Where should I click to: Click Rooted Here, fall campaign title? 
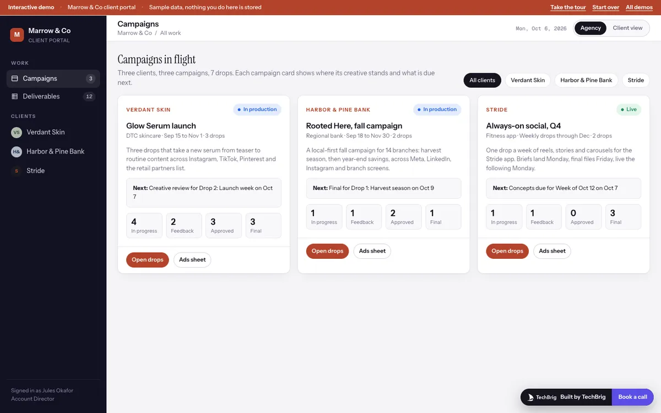tap(354, 126)
